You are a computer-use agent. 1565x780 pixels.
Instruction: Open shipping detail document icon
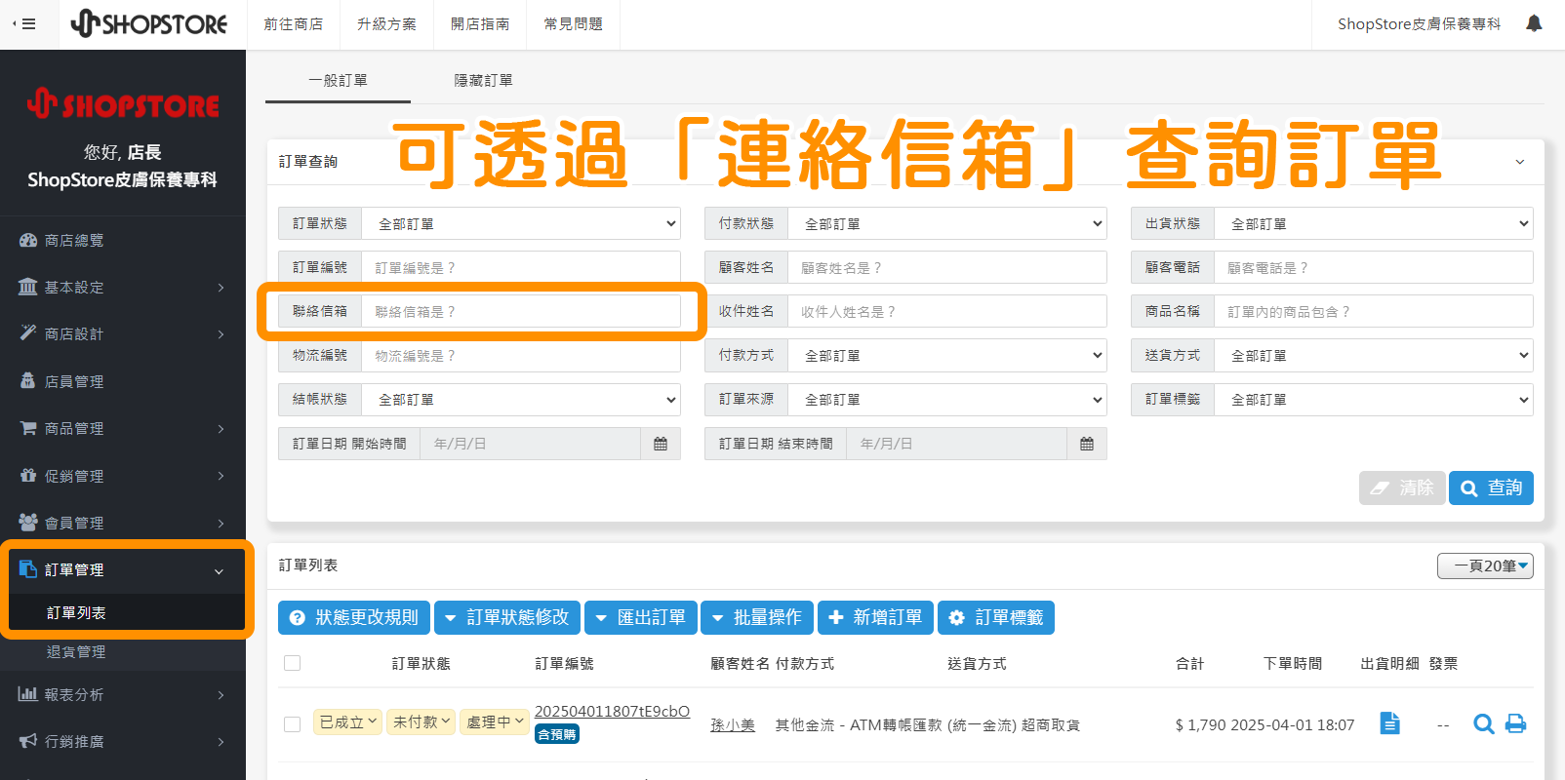(1390, 722)
